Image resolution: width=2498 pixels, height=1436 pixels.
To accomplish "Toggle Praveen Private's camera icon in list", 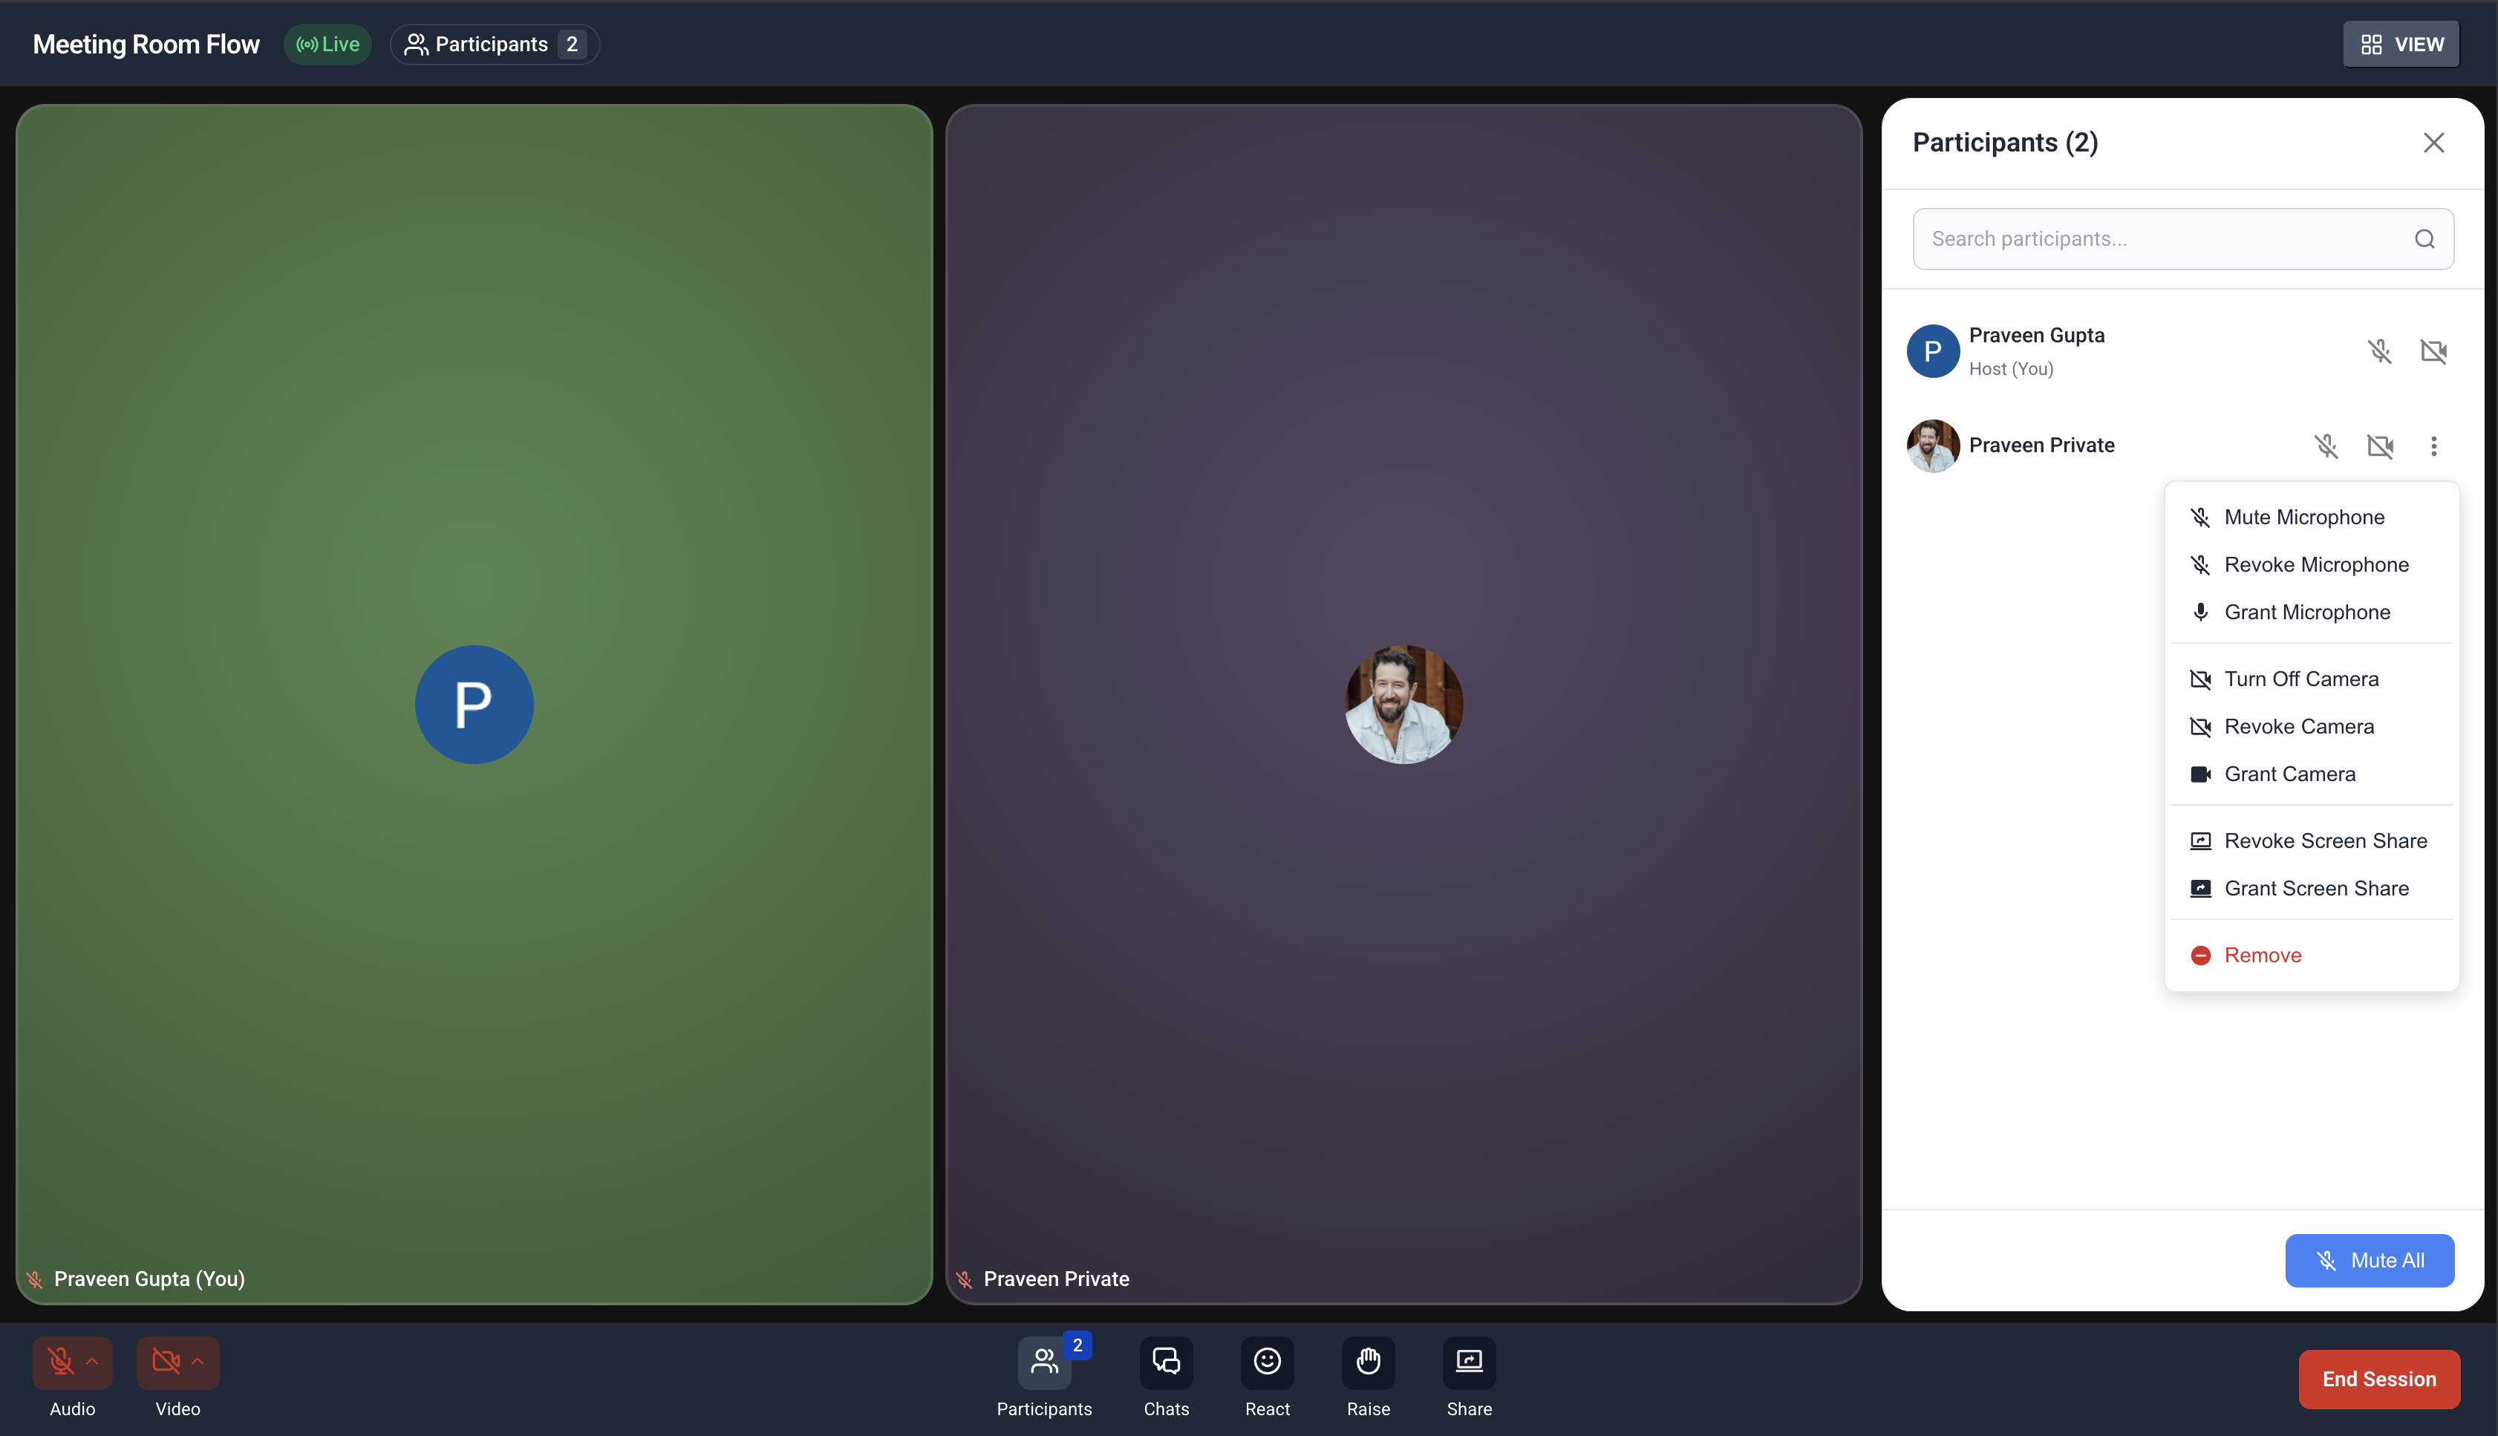I will point(2380,446).
